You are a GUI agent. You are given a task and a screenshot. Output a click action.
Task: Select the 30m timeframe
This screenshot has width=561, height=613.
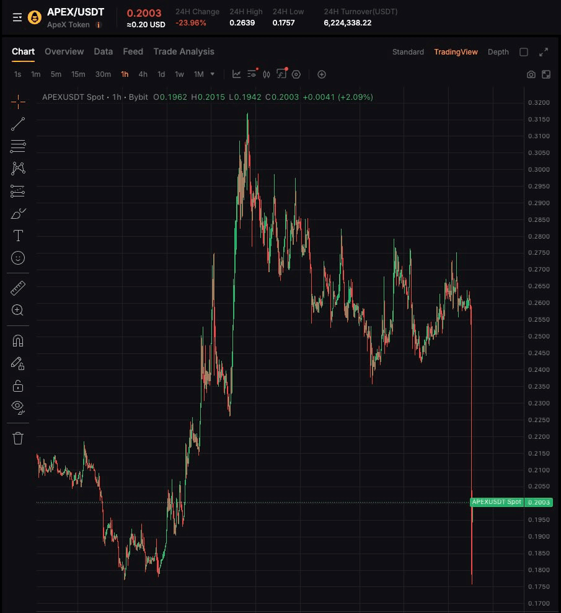coord(103,74)
